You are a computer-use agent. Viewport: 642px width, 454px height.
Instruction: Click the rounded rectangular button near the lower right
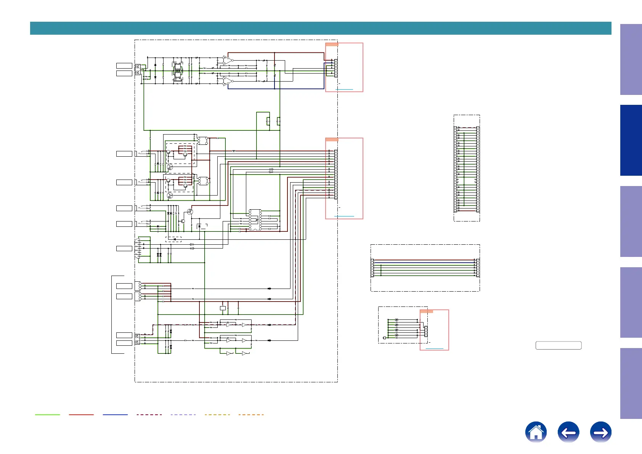(x=559, y=345)
